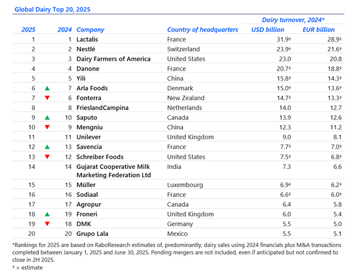
Task: Select the company name 'Grupo Lala'
Action: 92,234
